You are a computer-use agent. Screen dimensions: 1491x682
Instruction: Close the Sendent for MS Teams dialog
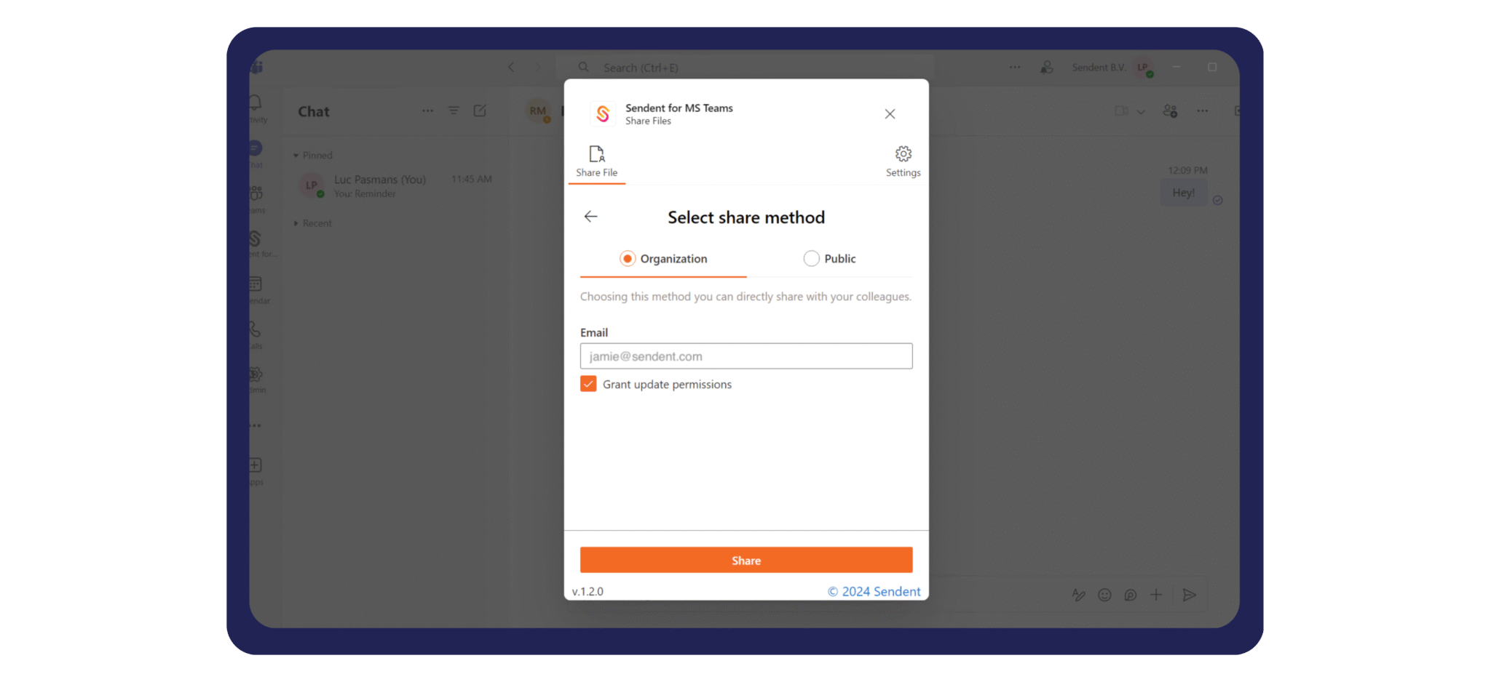890,114
